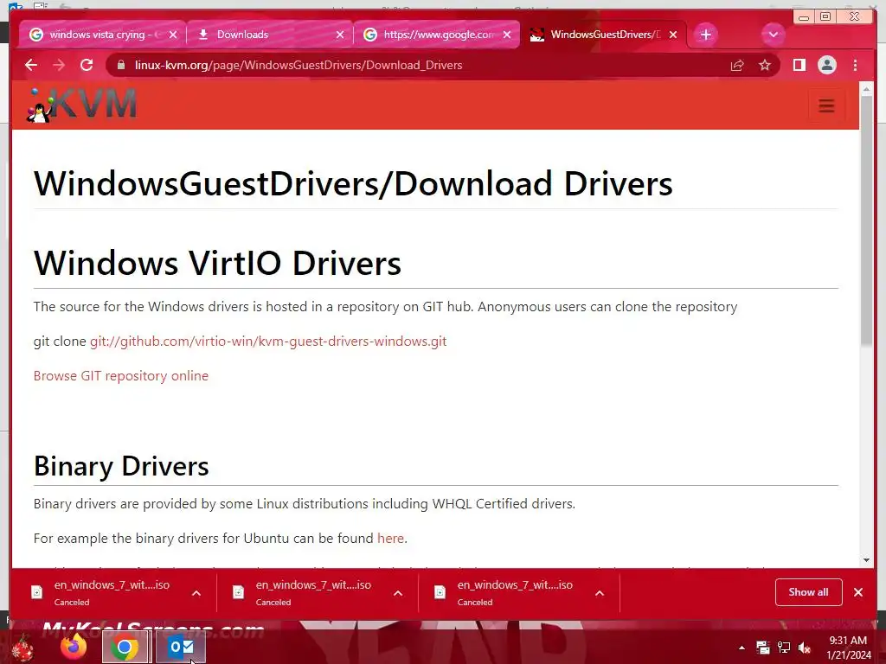Launch Firefox from the taskbar
Image resolution: width=886 pixels, height=664 pixels.
[x=74, y=647]
